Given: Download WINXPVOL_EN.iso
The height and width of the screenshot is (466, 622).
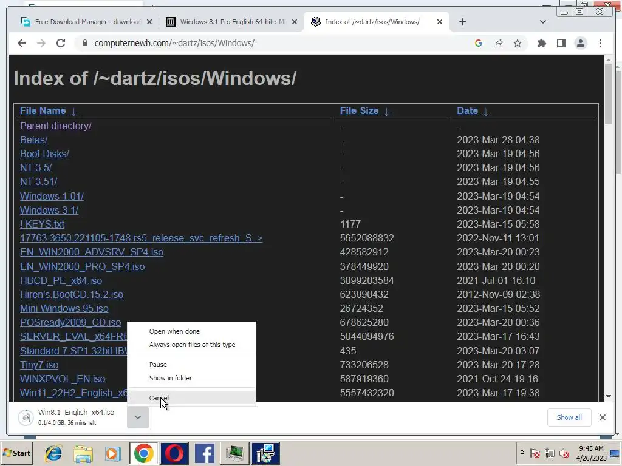Looking at the screenshot, I should tap(63, 379).
